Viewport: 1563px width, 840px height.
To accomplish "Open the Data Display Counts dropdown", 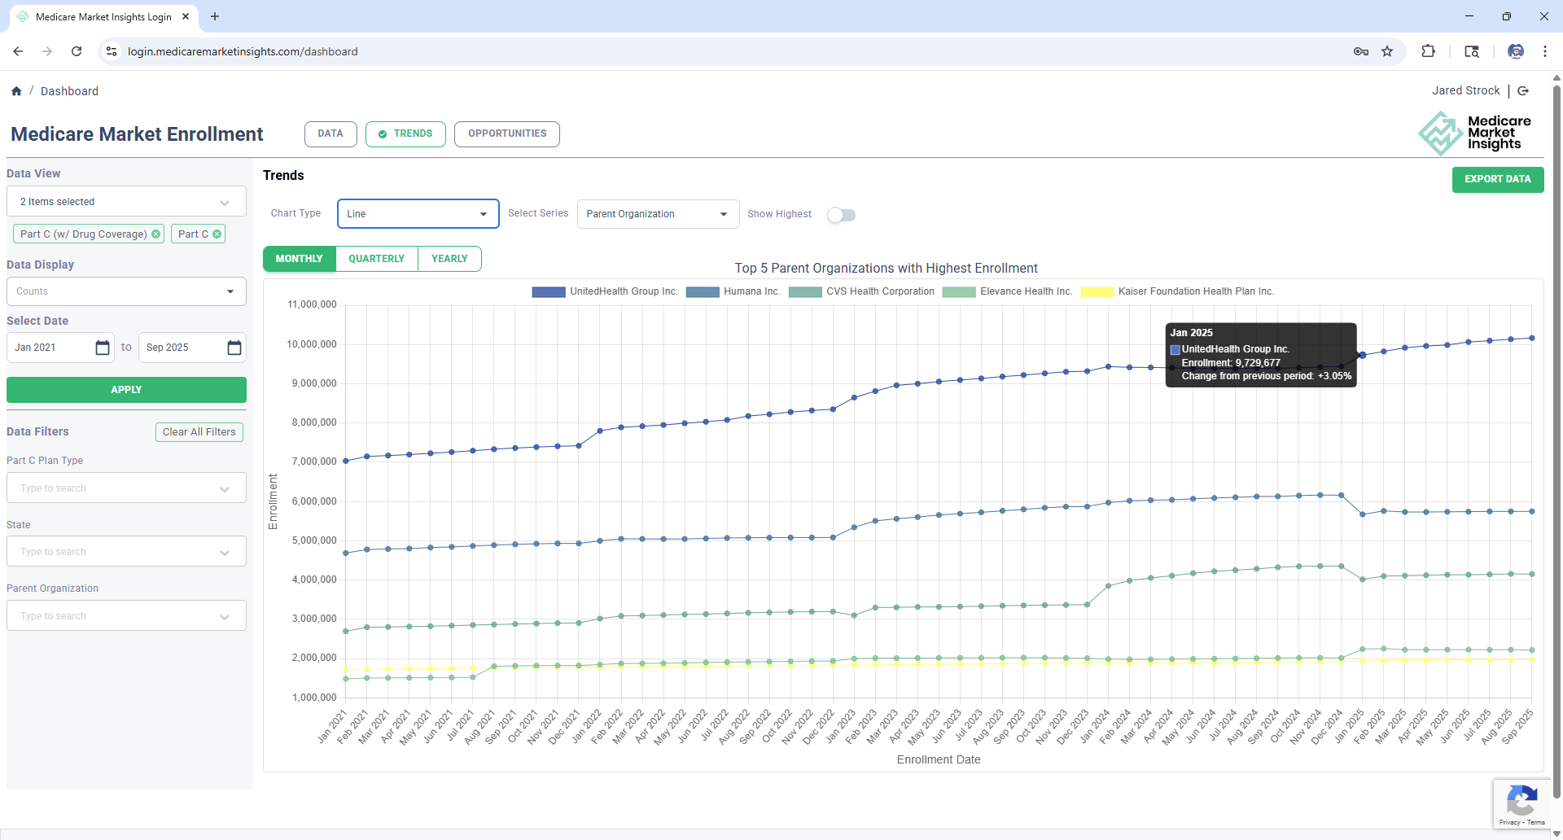I will tap(126, 291).
